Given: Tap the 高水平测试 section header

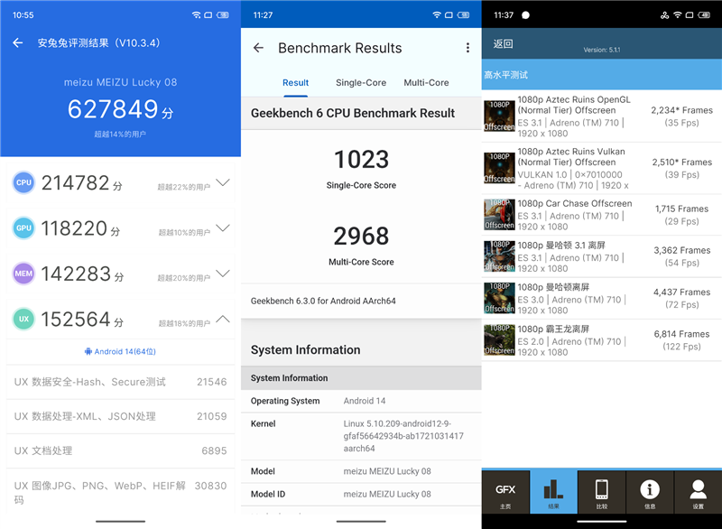Looking at the screenshot, I should [602, 75].
